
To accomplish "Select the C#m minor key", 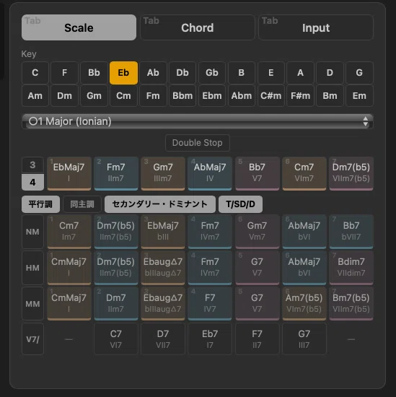I will pyautogui.click(x=270, y=96).
